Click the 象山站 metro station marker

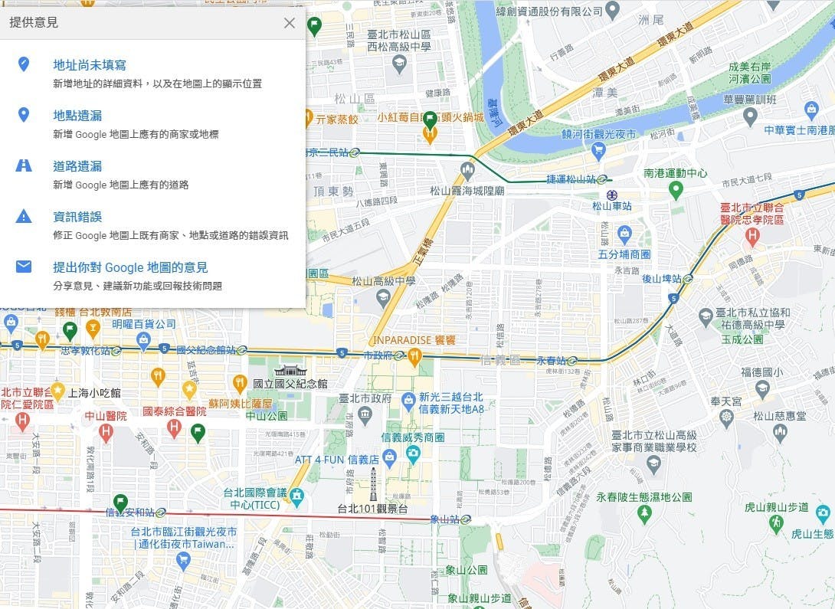[x=467, y=519]
